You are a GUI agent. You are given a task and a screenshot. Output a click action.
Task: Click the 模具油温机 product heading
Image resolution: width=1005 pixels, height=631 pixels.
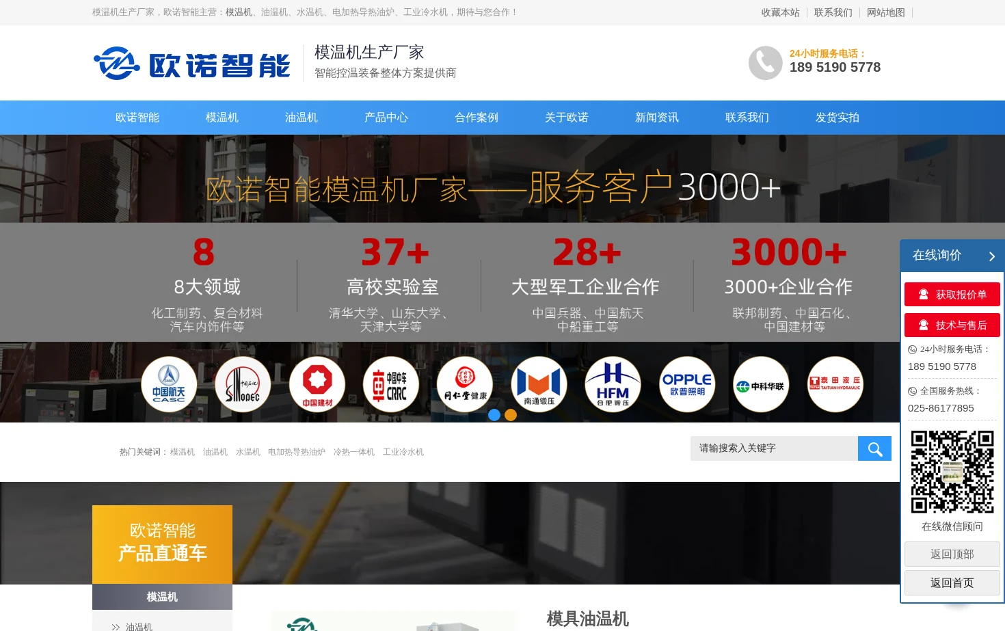588,619
